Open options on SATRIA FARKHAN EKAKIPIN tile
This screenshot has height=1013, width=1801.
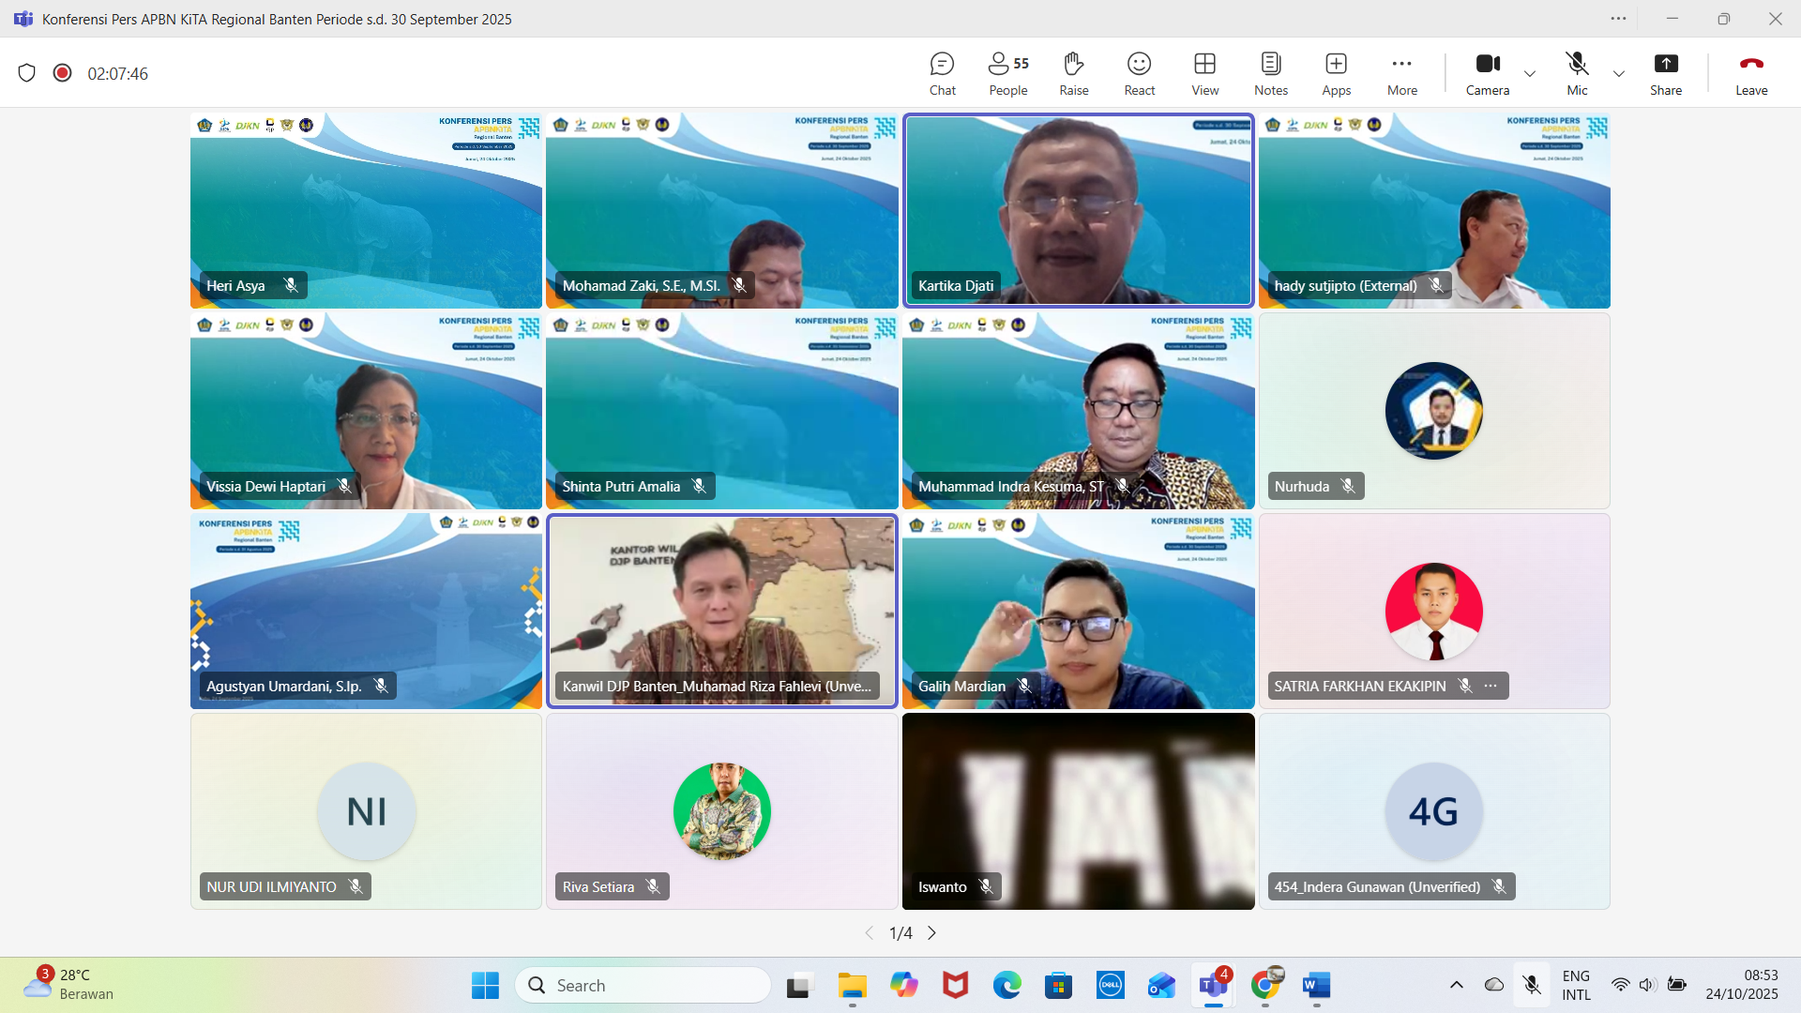click(x=1491, y=686)
